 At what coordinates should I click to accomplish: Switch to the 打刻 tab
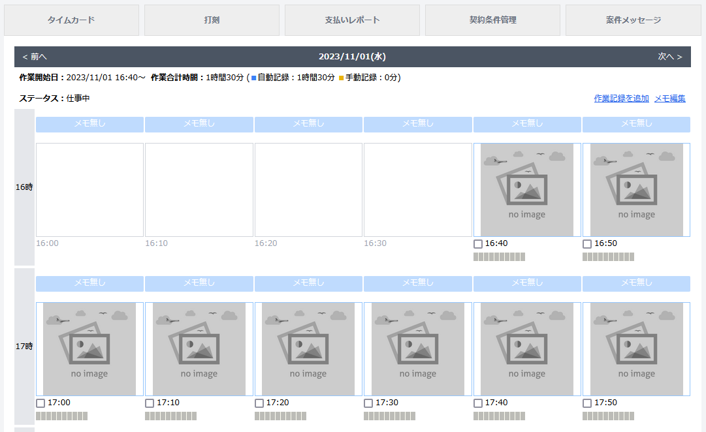click(x=212, y=20)
